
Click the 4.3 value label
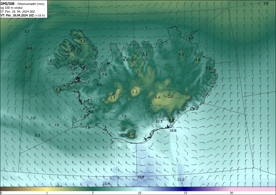(x=181, y=54)
